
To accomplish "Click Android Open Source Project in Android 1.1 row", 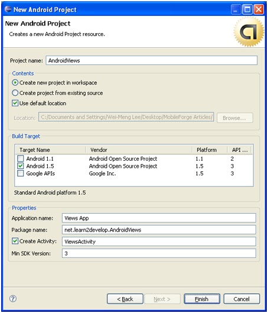I will [x=123, y=159].
